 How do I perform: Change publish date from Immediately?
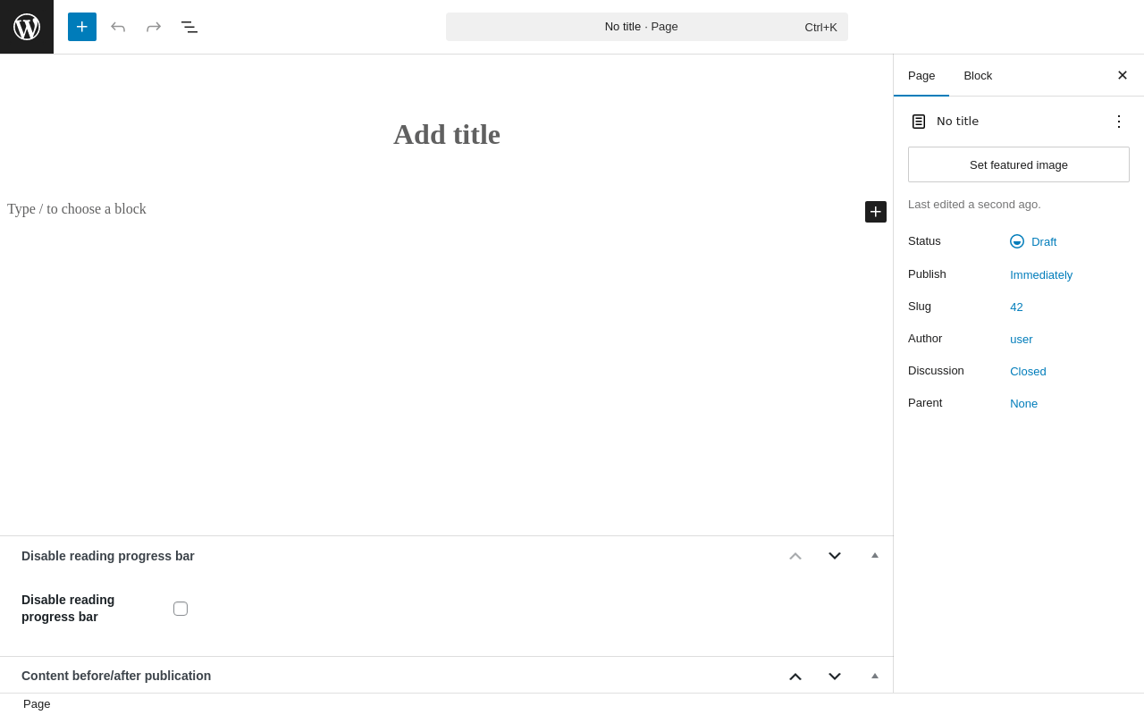click(x=1041, y=275)
